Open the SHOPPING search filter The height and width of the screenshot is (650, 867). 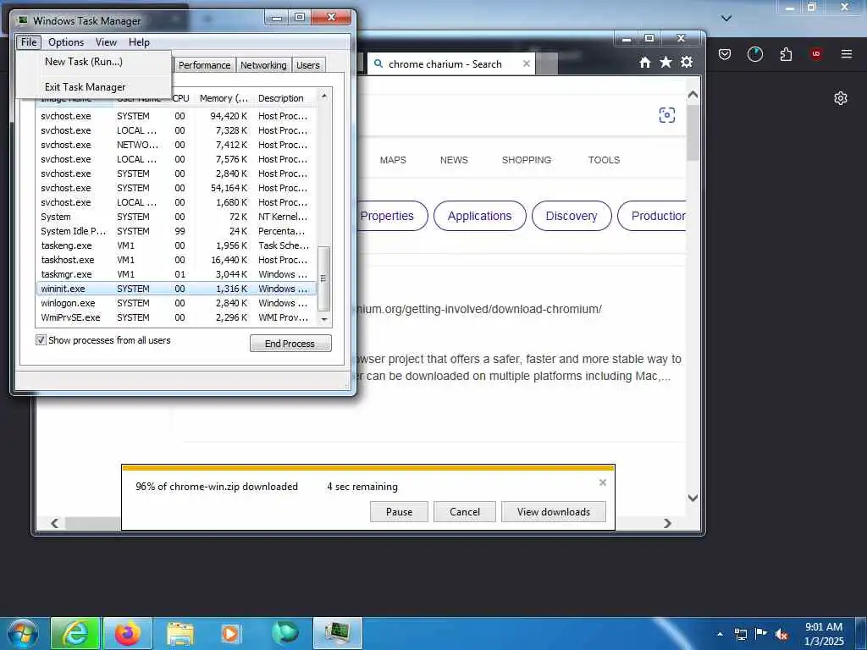(x=527, y=160)
